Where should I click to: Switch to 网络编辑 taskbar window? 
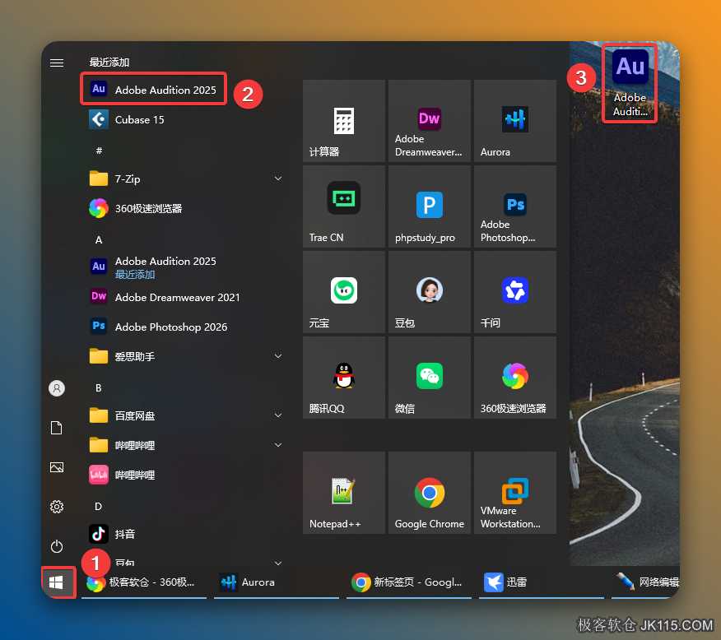point(645,582)
